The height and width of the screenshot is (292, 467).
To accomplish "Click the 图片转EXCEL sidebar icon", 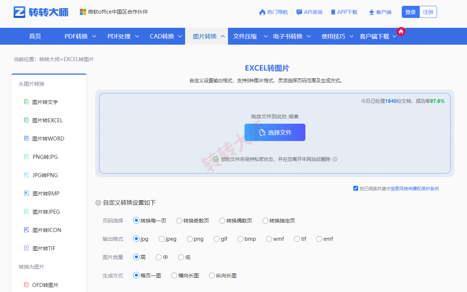I will click(x=26, y=120).
